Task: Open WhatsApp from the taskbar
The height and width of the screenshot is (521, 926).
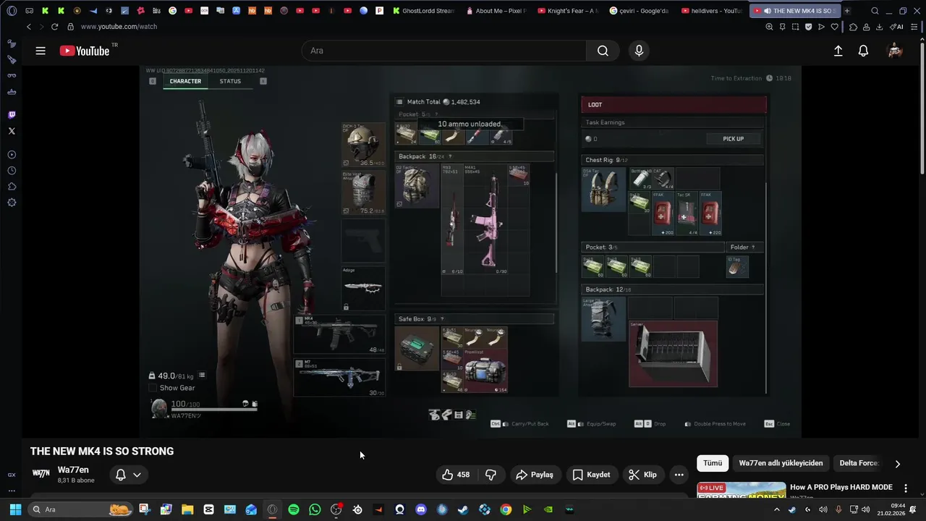Action: pyautogui.click(x=315, y=509)
